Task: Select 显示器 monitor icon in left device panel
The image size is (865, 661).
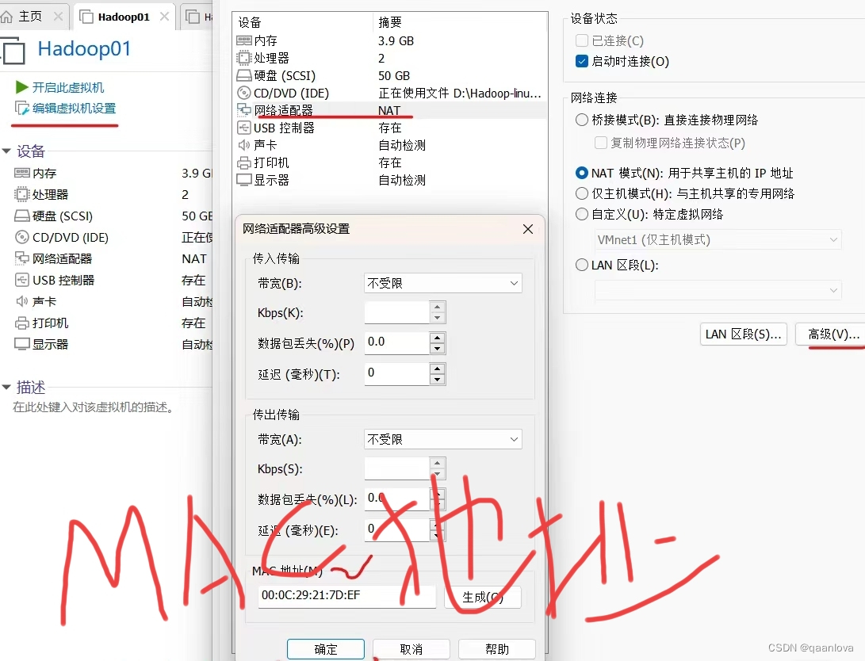Action: 22,345
